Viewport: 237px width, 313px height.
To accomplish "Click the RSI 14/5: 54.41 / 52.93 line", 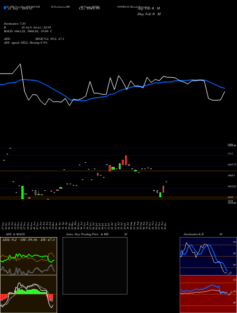I will tap(27, 28).
